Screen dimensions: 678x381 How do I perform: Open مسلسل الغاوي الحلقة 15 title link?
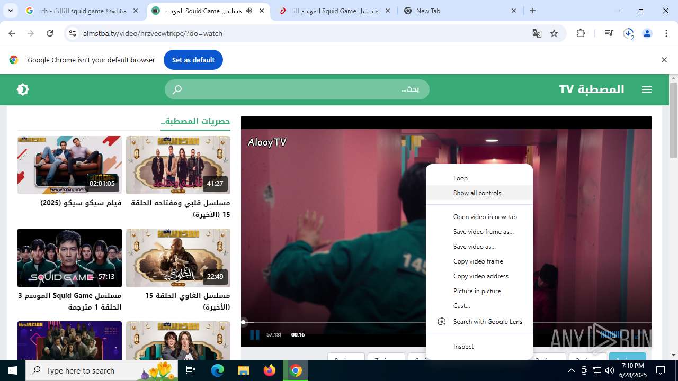(188, 301)
